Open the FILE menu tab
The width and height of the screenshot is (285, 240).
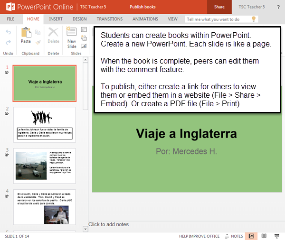[x=10, y=19]
